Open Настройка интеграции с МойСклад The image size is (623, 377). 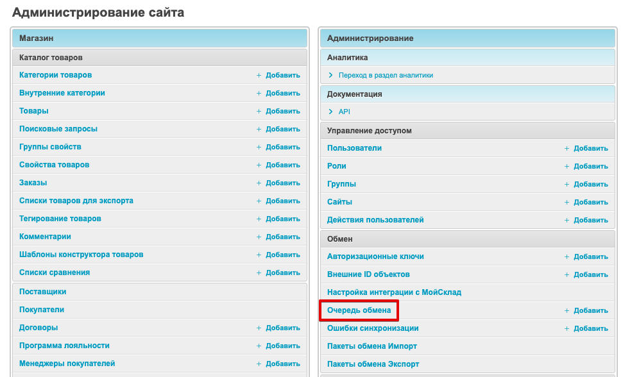click(x=394, y=292)
